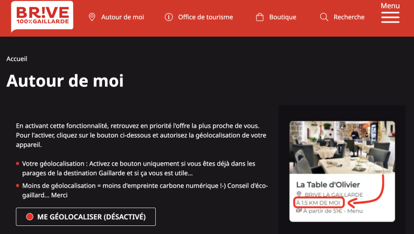Click the red status dot on geolocation button
Viewport: 414px width, 234px height.
click(30, 217)
